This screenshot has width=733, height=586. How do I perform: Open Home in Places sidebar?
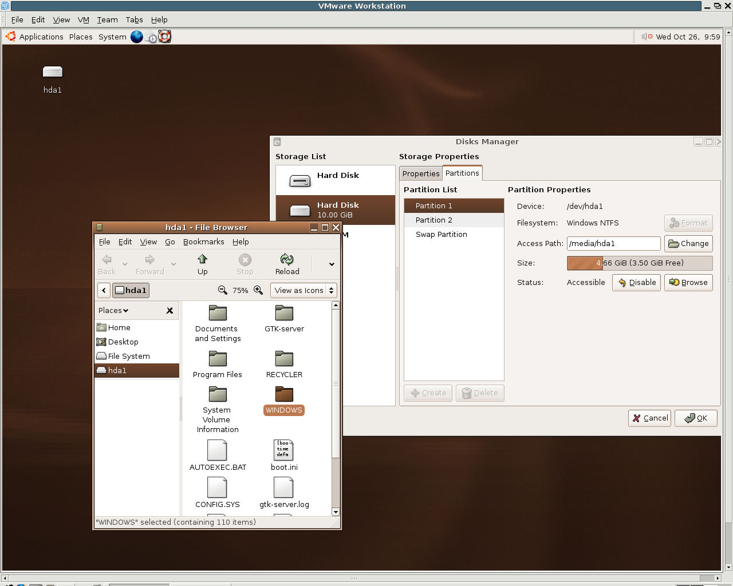point(137,327)
